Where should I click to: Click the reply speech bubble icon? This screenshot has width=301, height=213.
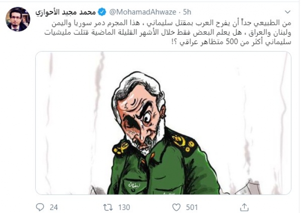click(x=40, y=207)
